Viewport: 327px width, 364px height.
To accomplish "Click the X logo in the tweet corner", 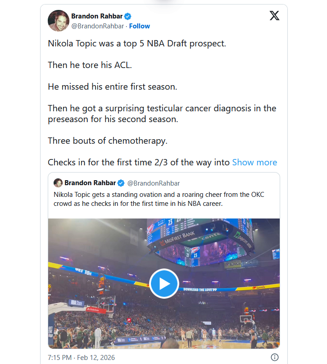I will (x=274, y=16).
